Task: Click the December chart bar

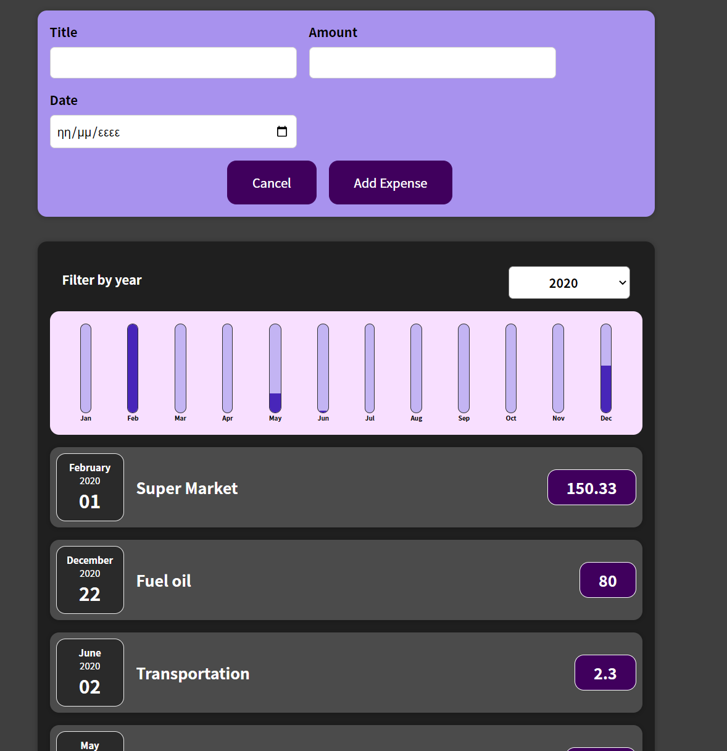Action: (606, 368)
